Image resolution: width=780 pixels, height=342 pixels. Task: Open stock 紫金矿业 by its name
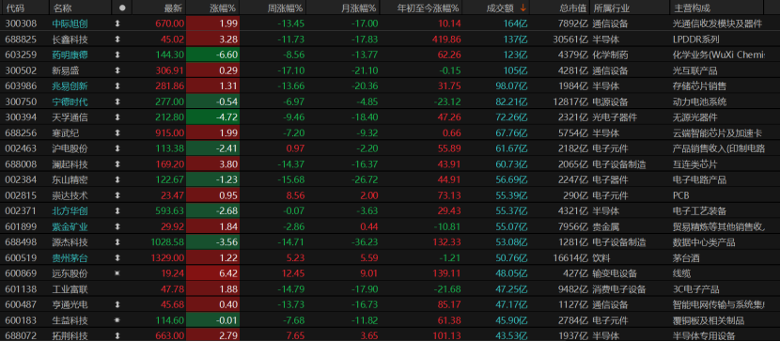tap(70, 226)
